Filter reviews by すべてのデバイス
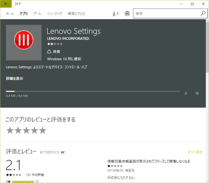The width and height of the screenshot is (209, 183). click(x=50, y=152)
